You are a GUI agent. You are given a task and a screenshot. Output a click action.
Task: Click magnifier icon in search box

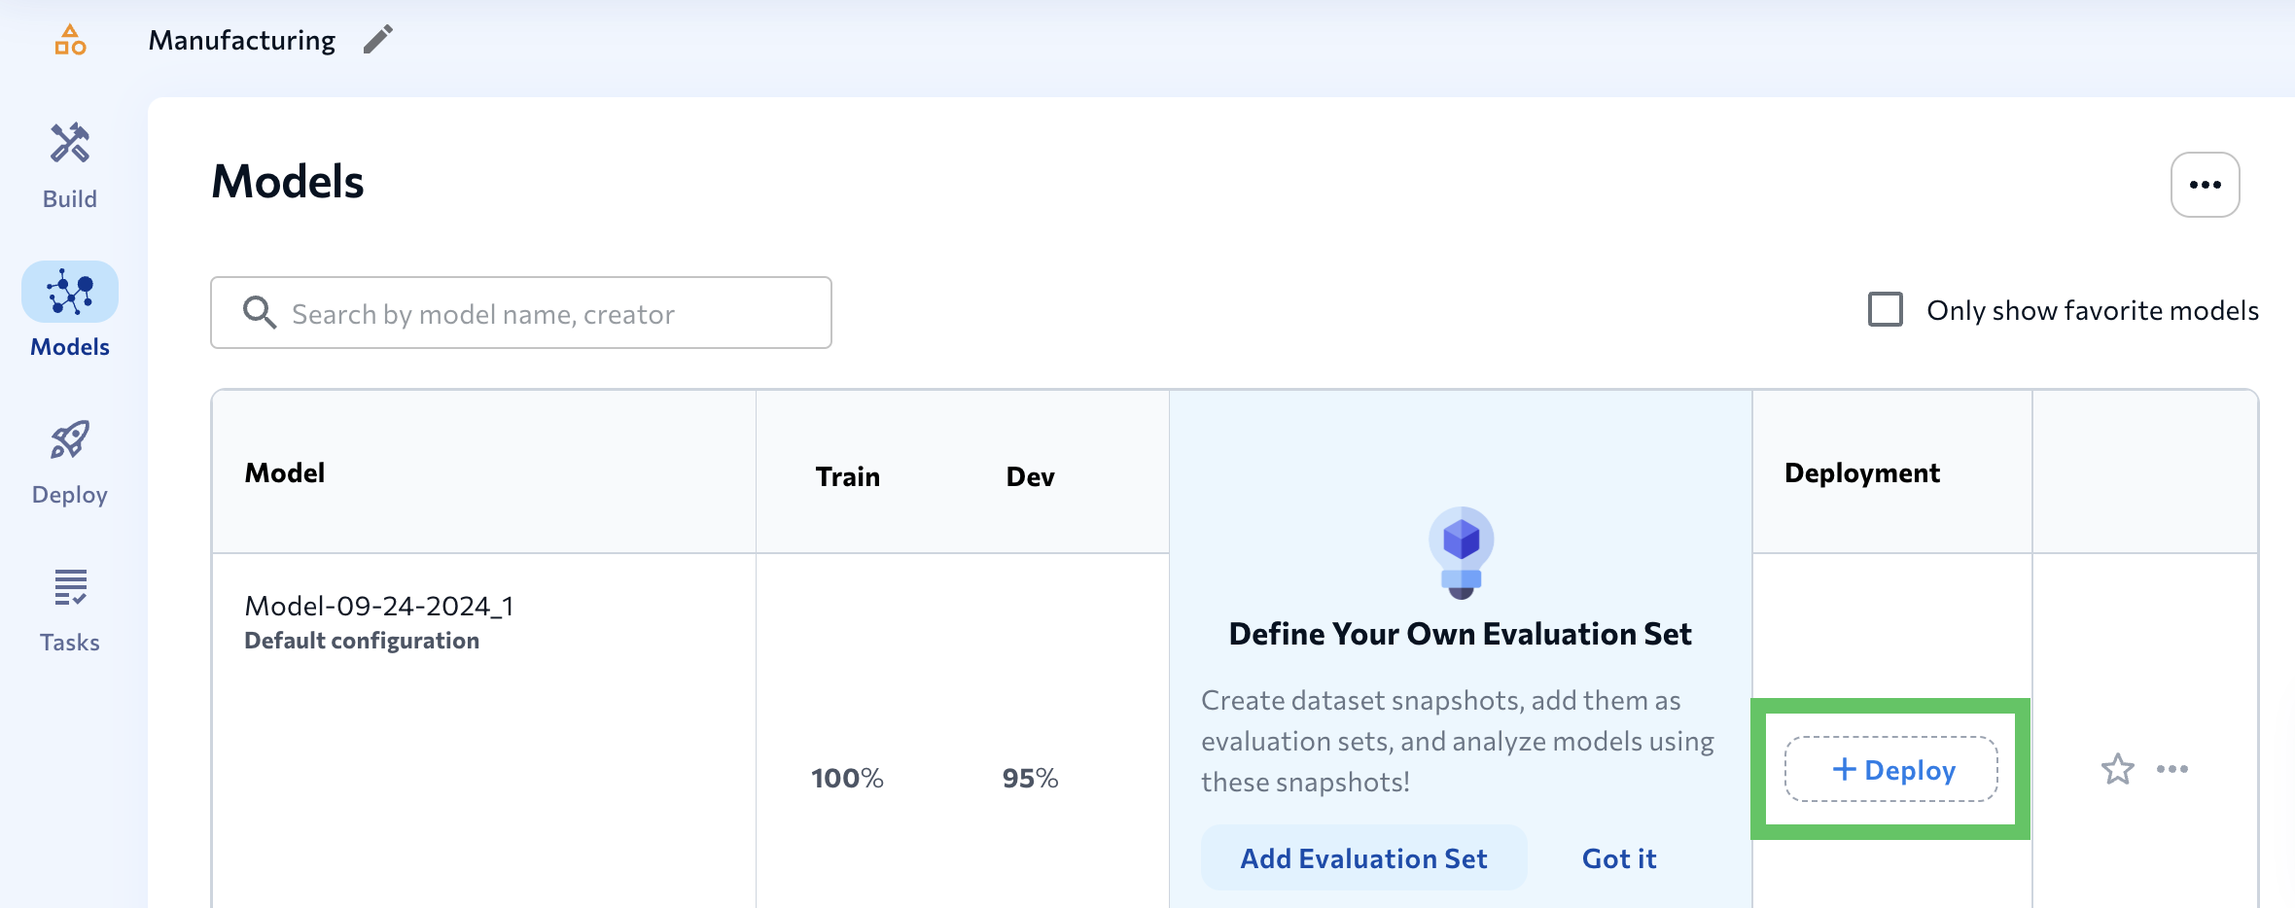(x=259, y=313)
